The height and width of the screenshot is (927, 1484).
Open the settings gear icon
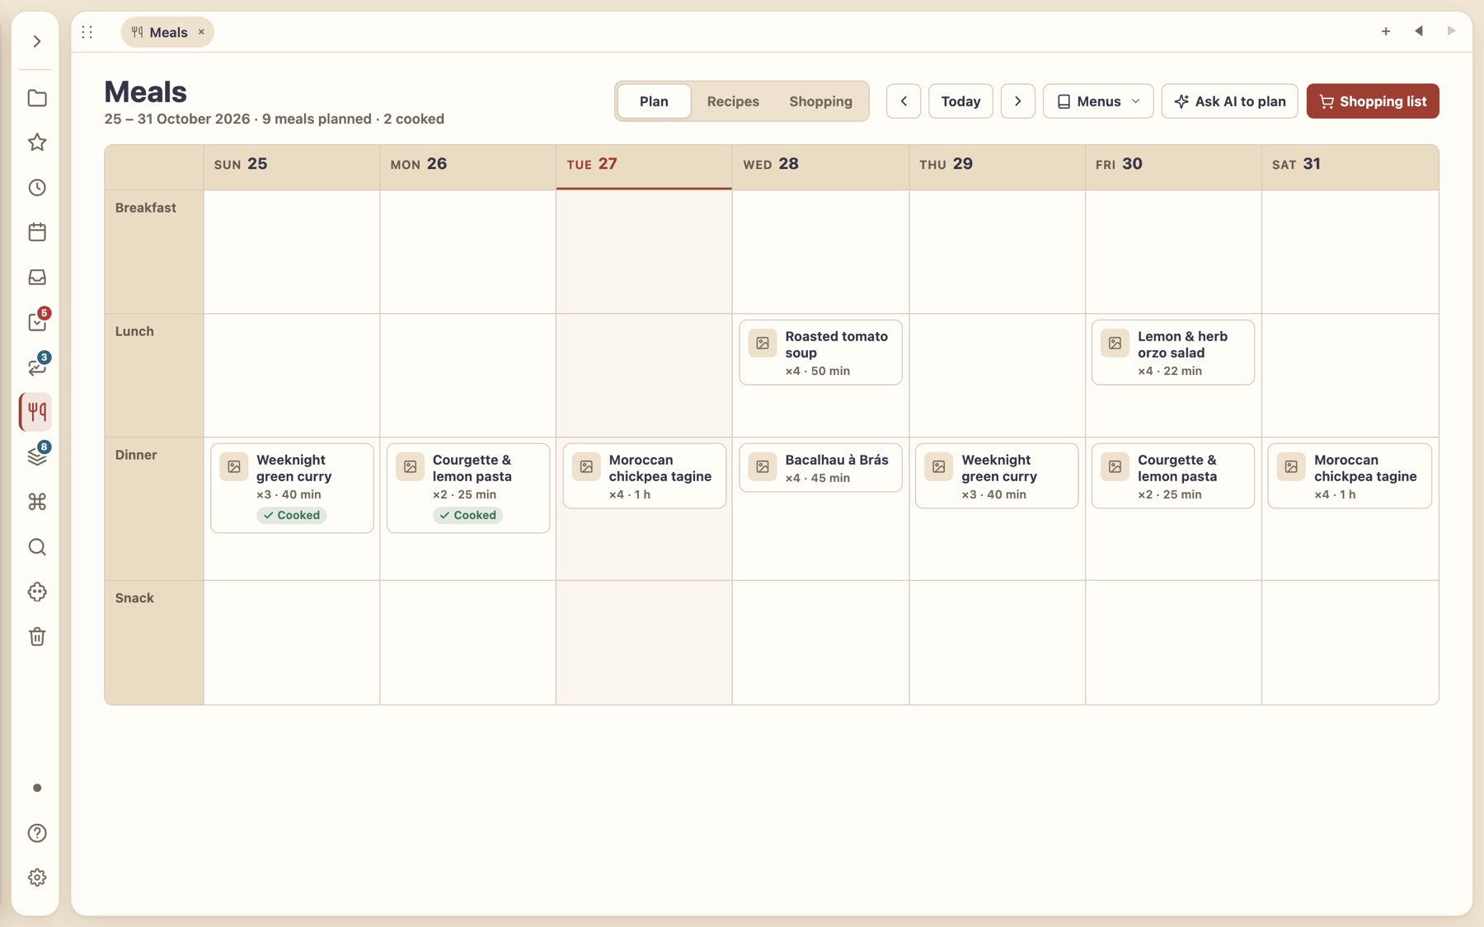(37, 878)
